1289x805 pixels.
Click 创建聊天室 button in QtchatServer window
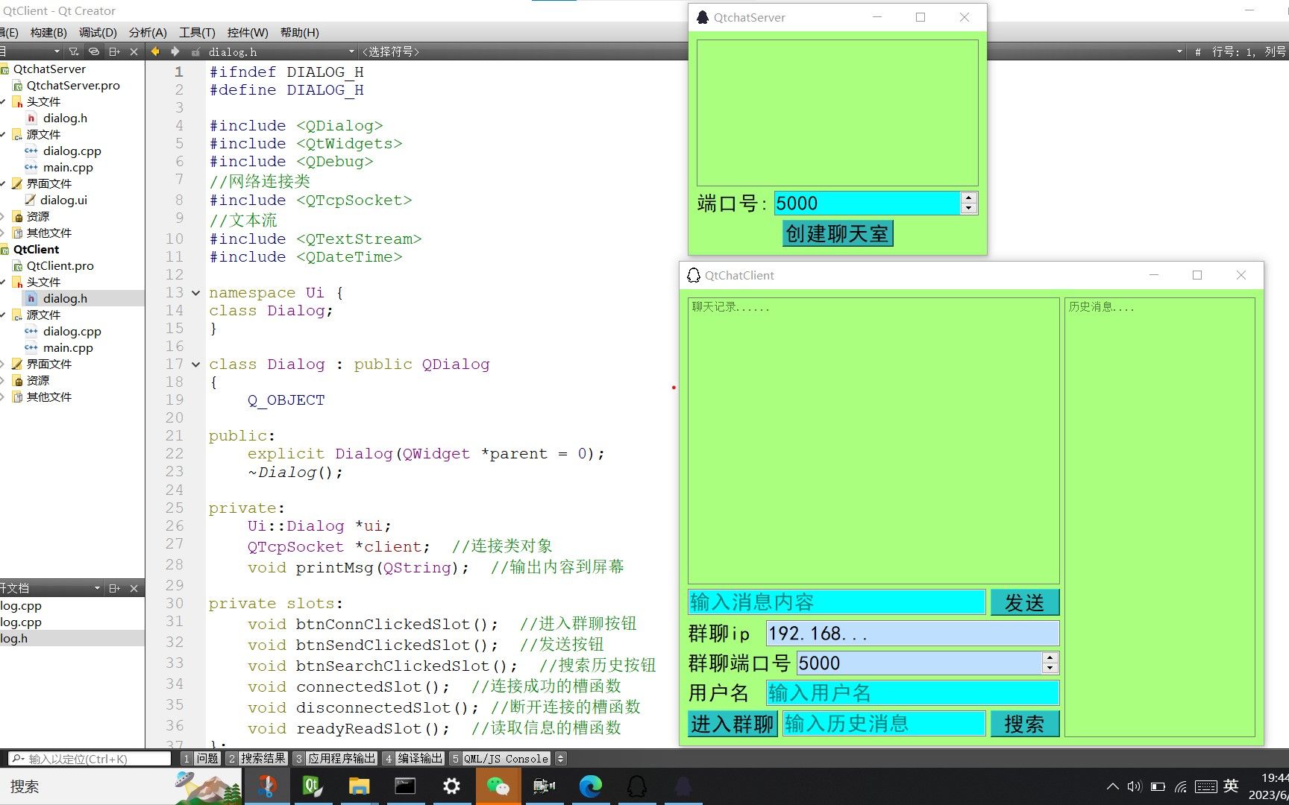pyautogui.click(x=837, y=233)
